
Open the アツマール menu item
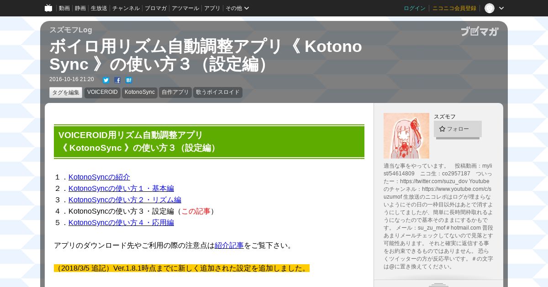pos(185,8)
